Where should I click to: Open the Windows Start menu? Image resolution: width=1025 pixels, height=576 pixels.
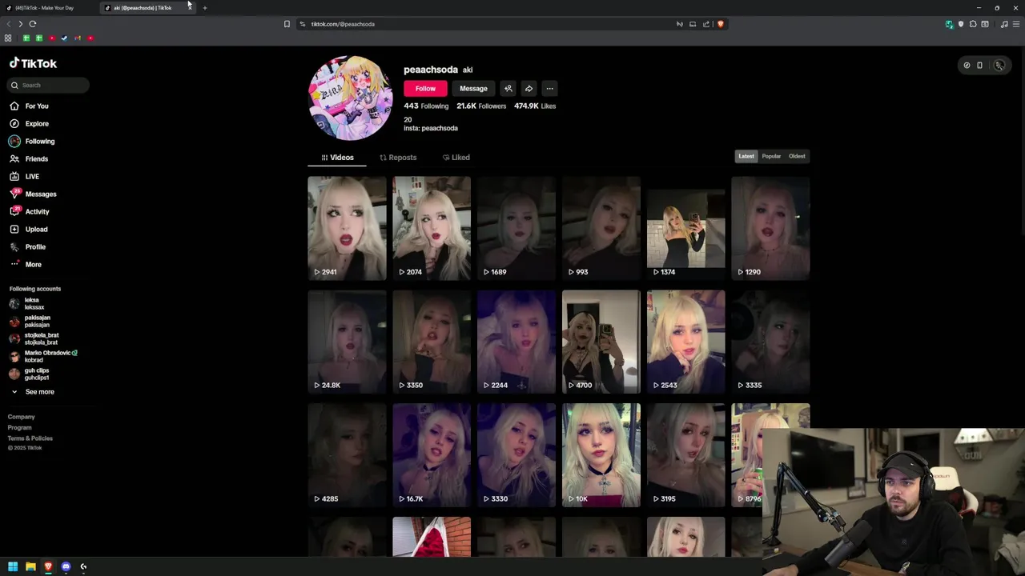13,566
